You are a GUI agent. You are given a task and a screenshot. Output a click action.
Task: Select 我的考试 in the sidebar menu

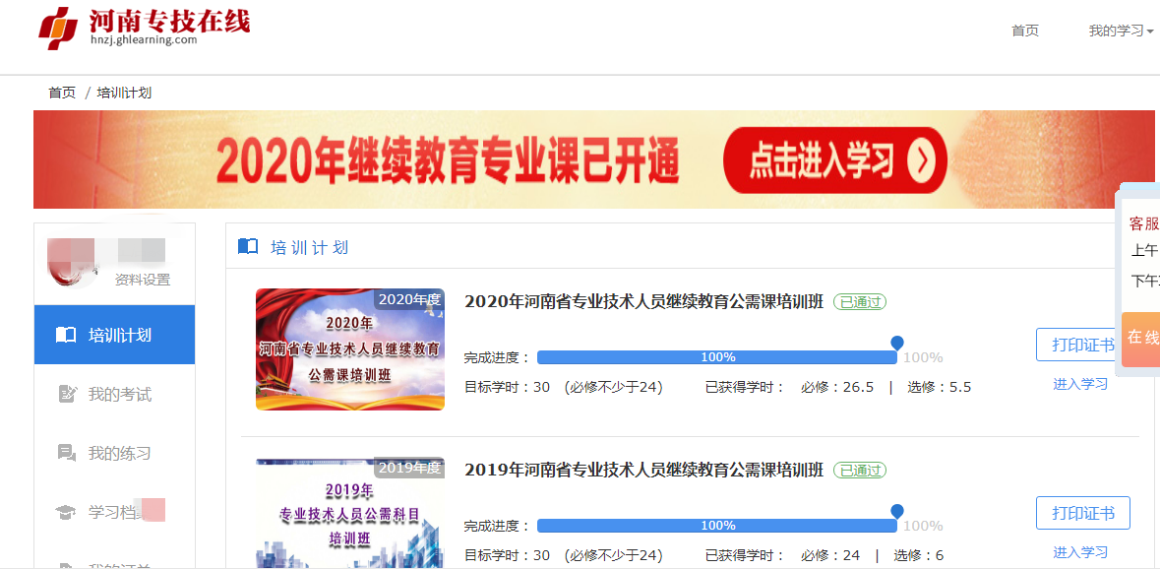(119, 395)
